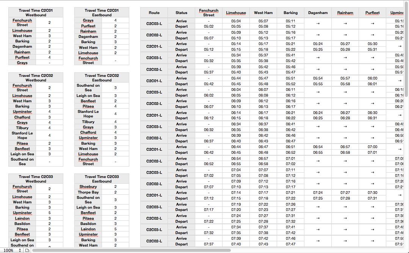The image size is (409, 253).
Task: Select the 06:58 Rainham departure cell
Action: (x=345, y=152)
